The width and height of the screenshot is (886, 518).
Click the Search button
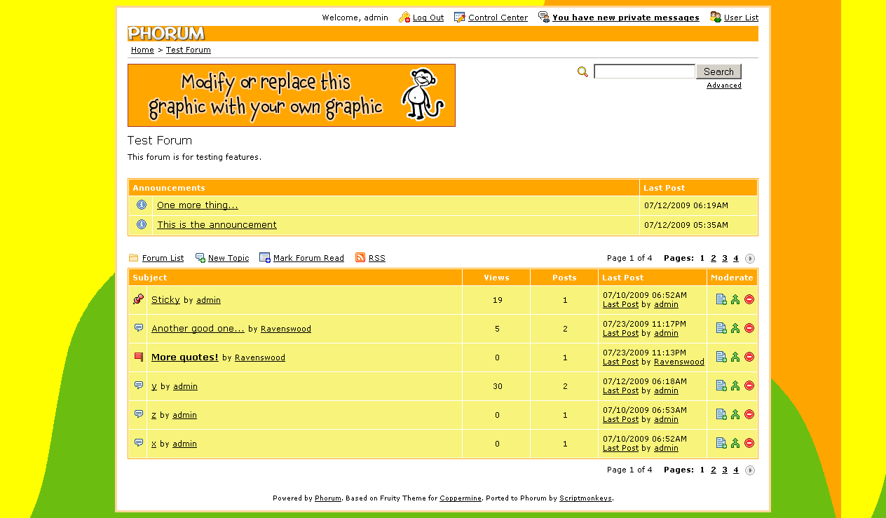718,71
